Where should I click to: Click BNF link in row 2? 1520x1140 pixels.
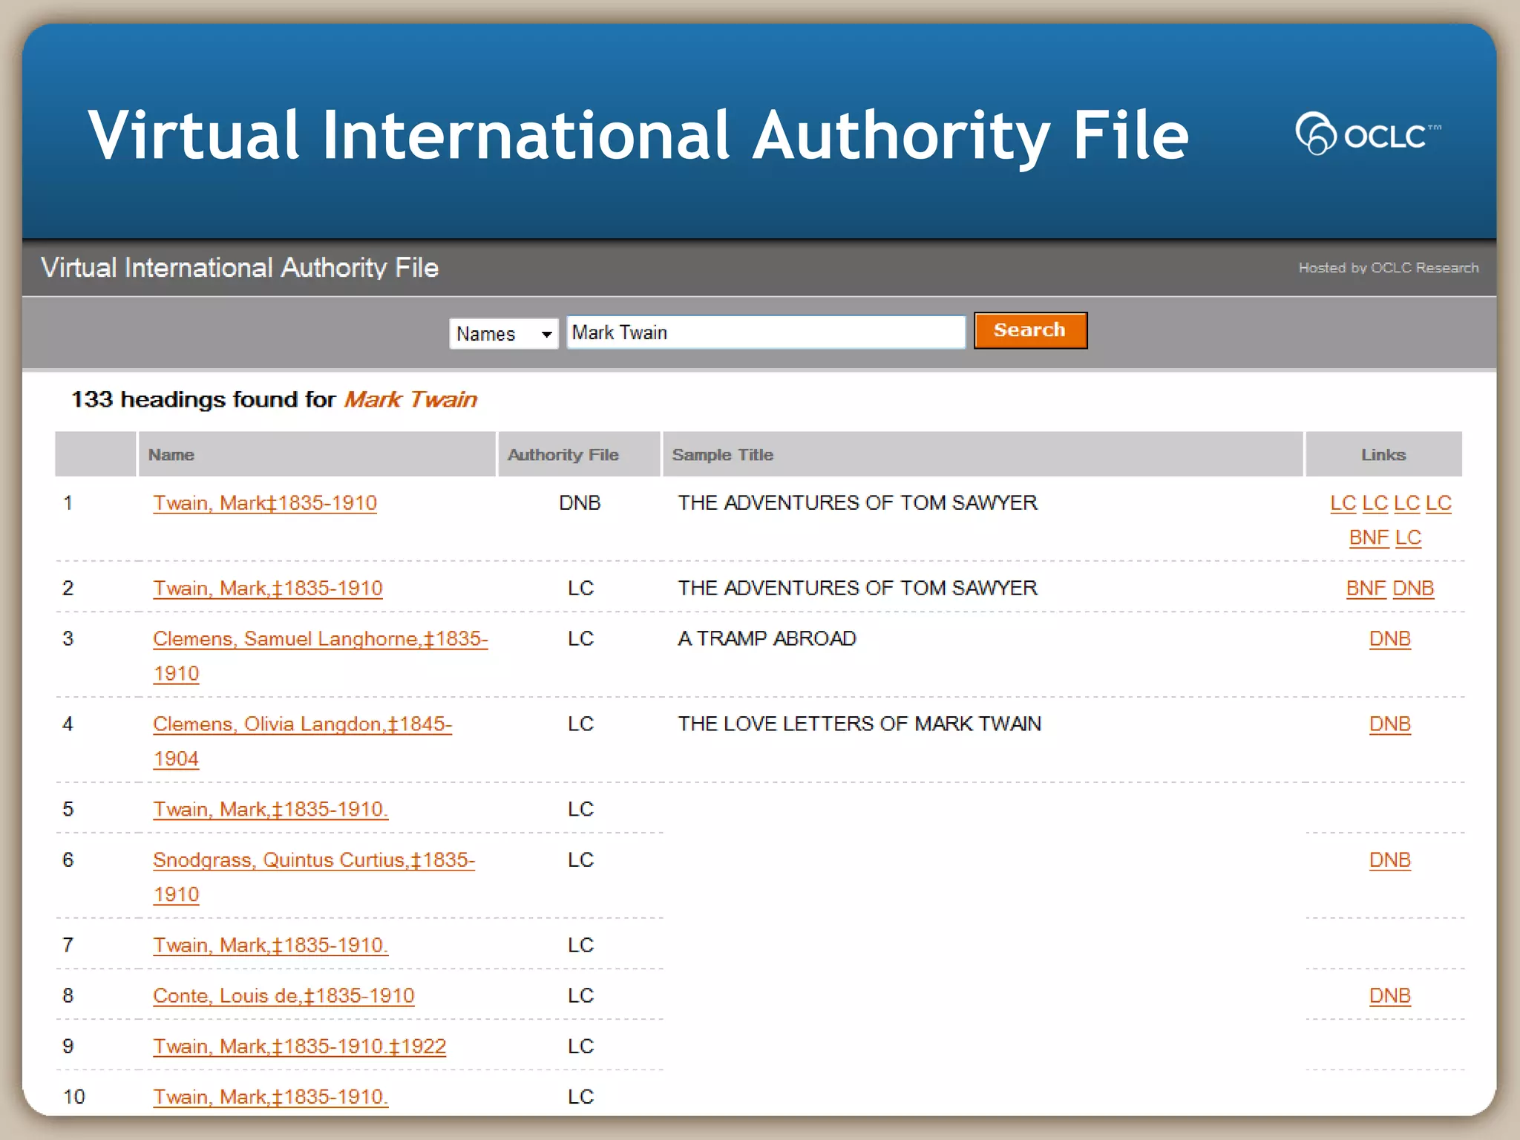click(x=1366, y=589)
